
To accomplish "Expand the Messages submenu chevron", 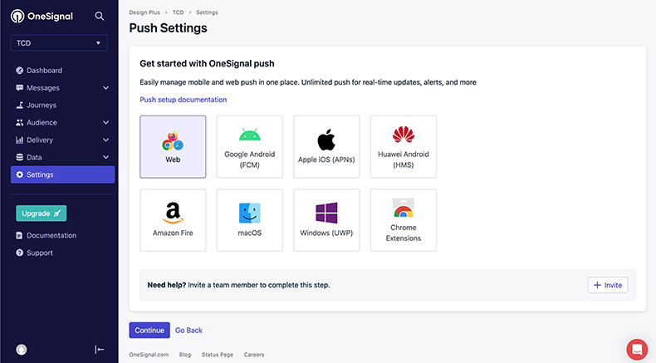I will (x=105, y=88).
